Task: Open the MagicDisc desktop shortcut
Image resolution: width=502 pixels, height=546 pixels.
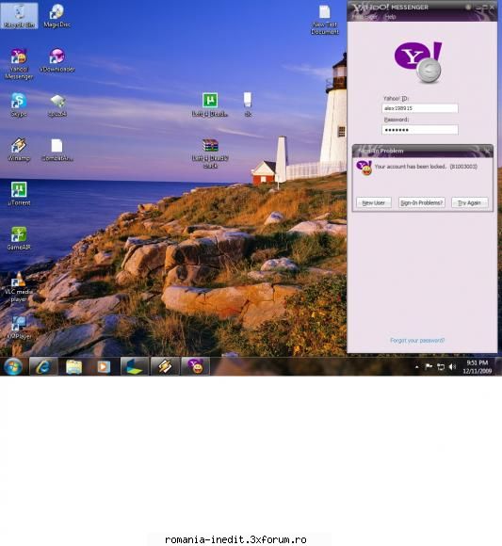Action: [57, 16]
